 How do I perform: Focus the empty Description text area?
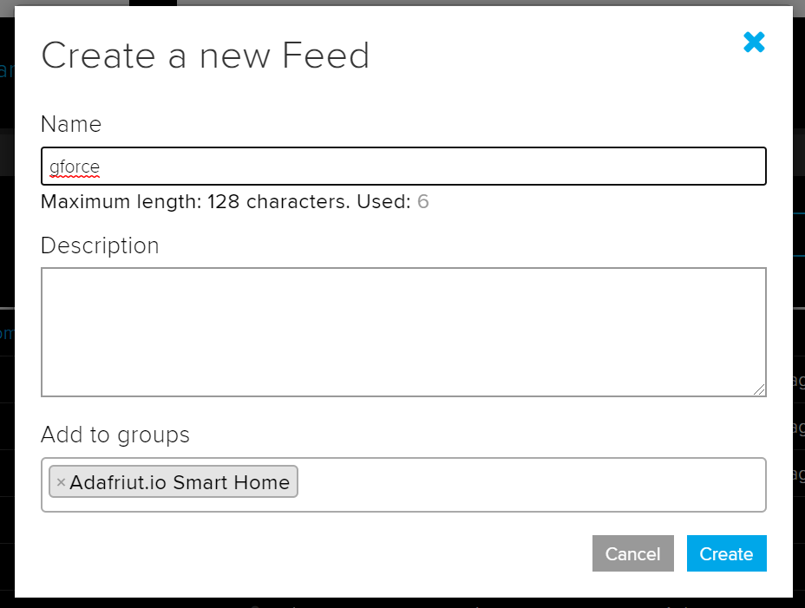coord(403,331)
